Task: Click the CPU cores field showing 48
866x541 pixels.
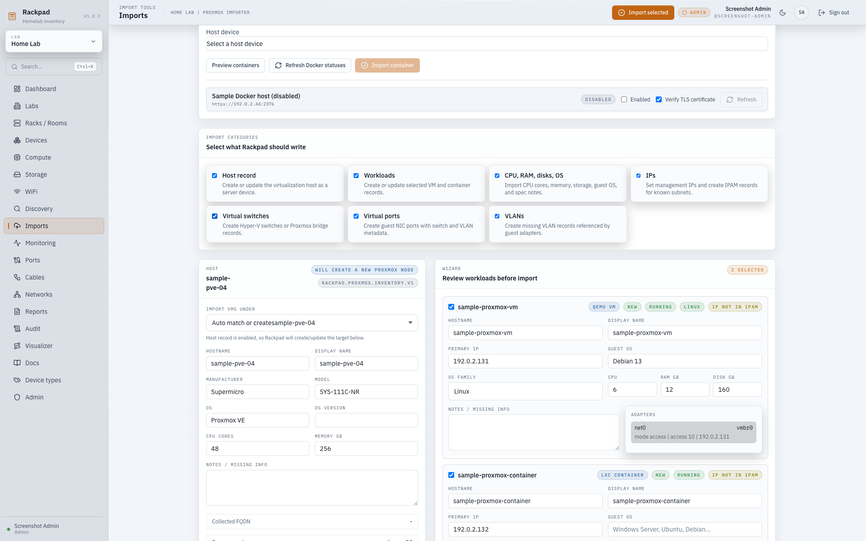Action: 258,449
